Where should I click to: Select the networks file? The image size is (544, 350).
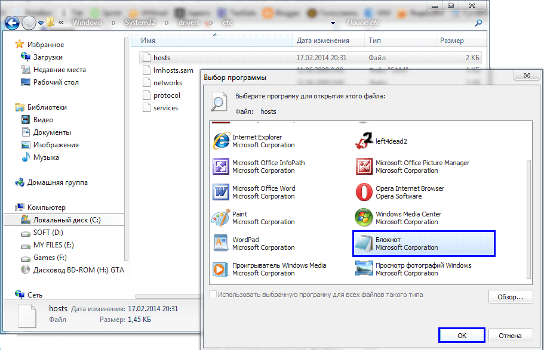[x=162, y=83]
